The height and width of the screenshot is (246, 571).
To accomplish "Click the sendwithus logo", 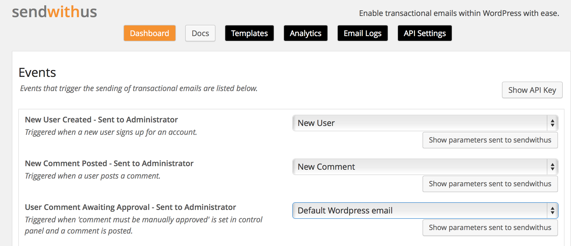I will 54,12.
